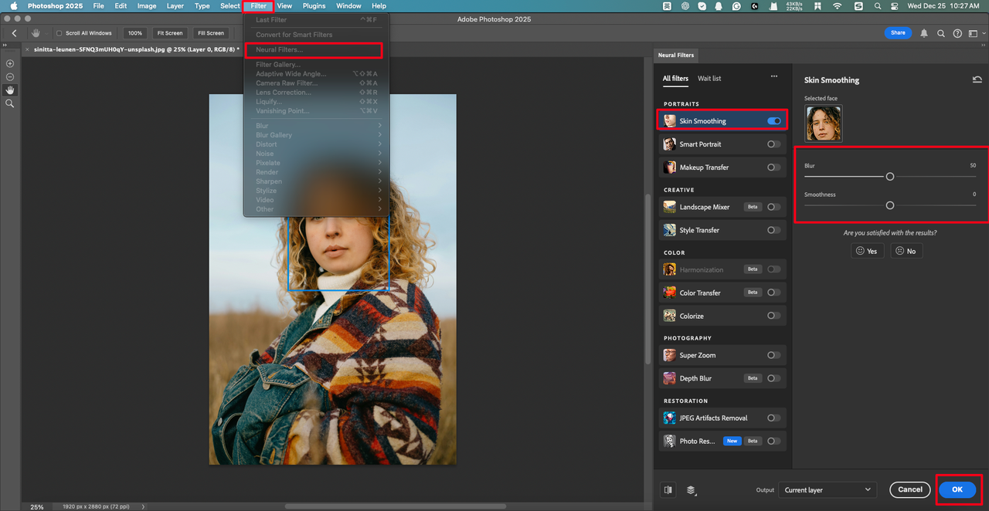Viewport: 989px width, 511px height.
Task: Enable the Colorize toggle
Action: (x=774, y=316)
